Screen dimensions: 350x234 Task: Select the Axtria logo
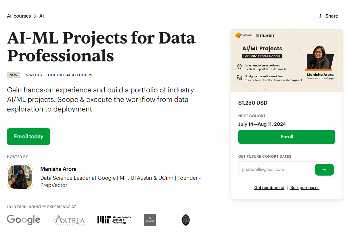click(69, 220)
